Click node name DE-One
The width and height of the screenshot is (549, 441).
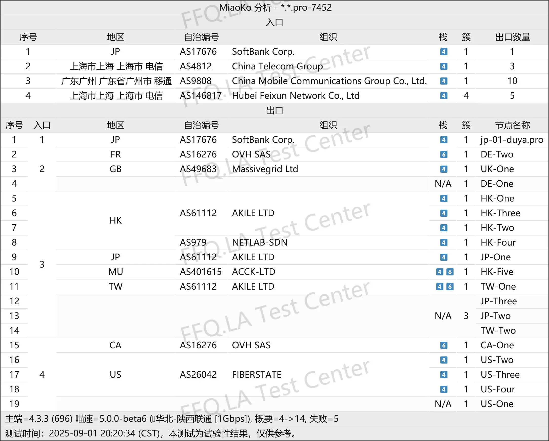click(497, 184)
